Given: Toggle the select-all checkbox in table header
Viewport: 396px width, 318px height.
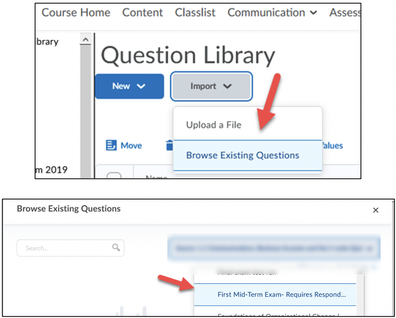Looking at the screenshot, I should click(x=114, y=176).
